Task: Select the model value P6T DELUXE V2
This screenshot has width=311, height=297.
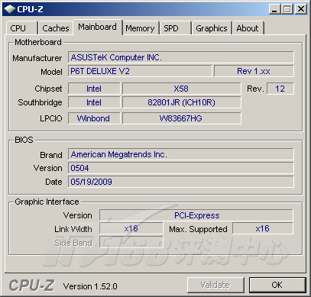Action: coord(140,71)
